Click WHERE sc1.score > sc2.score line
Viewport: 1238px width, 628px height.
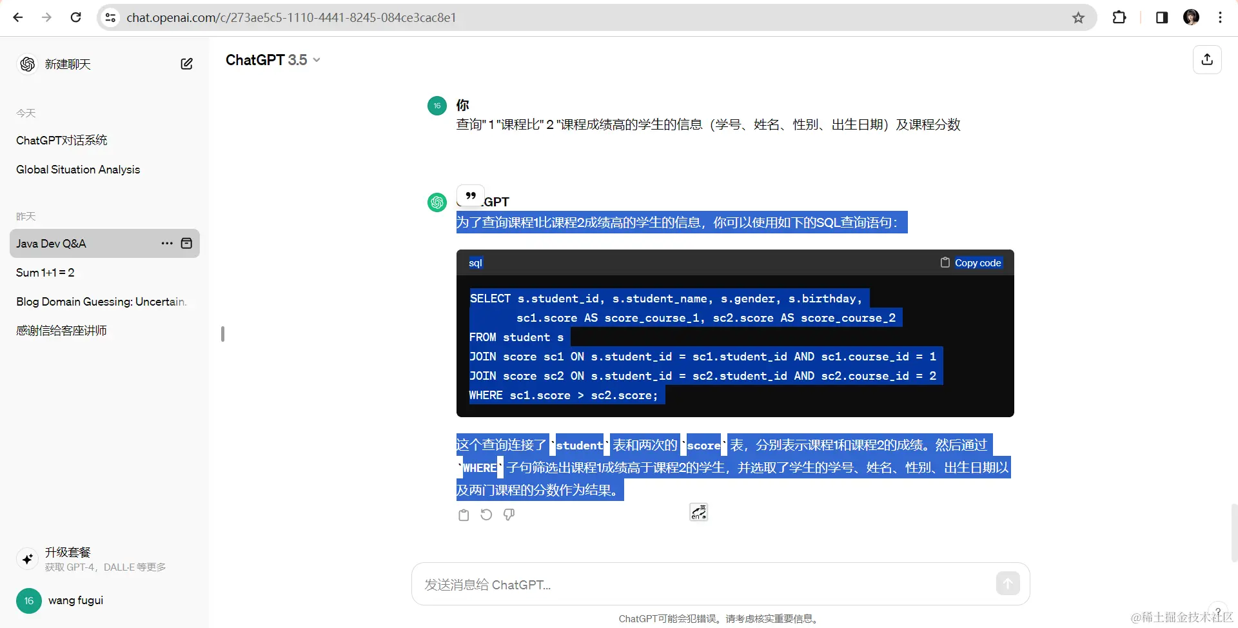(x=564, y=395)
